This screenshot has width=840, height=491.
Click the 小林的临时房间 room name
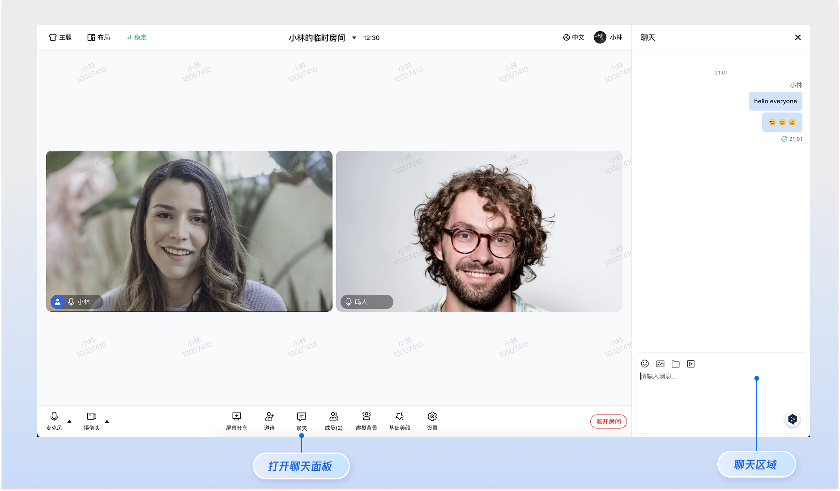(317, 38)
